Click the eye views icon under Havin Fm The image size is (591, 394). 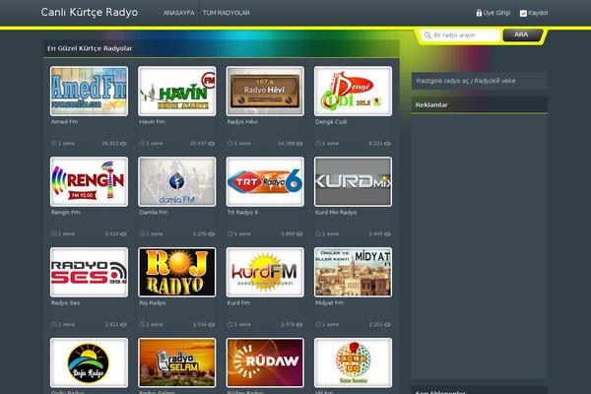point(212,144)
